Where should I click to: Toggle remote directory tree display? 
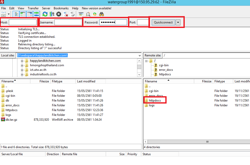pos(30,14)
